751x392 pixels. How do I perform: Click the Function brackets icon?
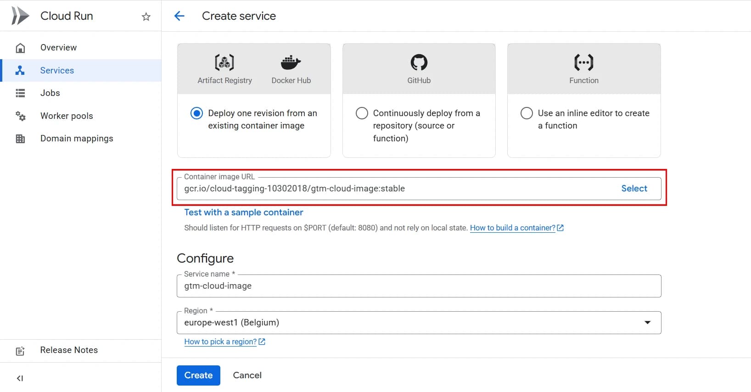583,62
